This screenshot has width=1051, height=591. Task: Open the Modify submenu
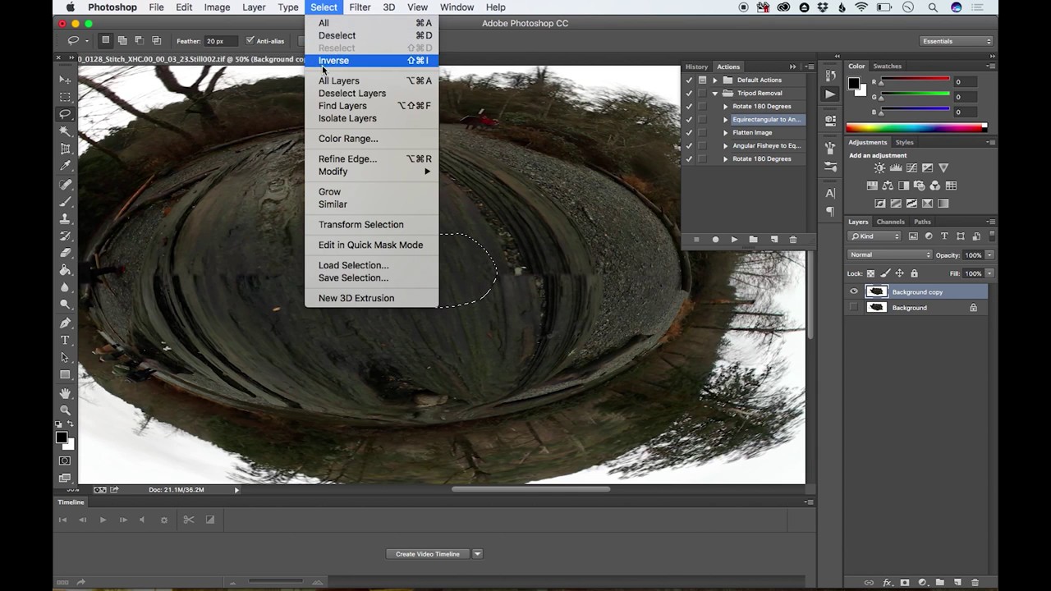pos(372,171)
